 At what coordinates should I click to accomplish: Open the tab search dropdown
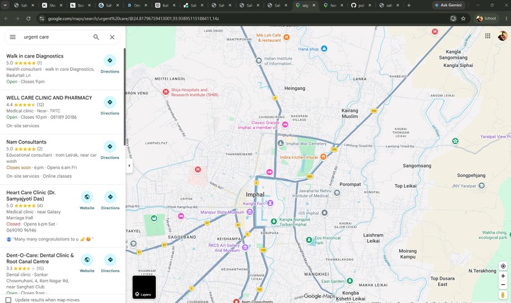click(5, 5)
